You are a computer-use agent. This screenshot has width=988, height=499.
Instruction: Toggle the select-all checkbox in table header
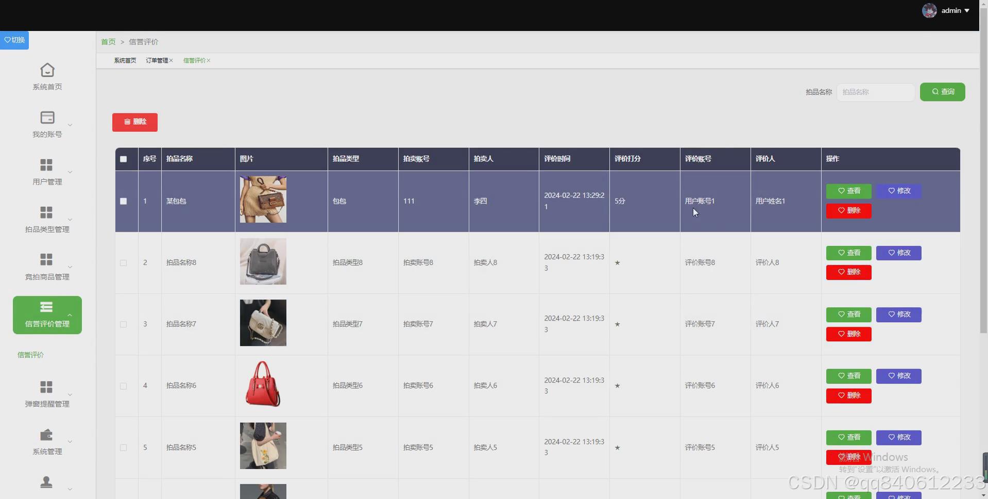click(123, 159)
